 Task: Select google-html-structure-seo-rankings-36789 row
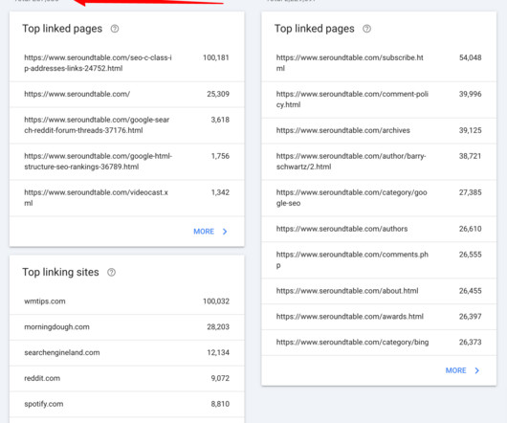pos(126,162)
